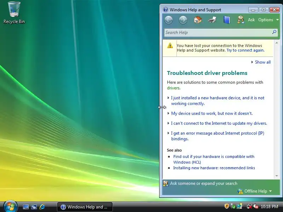Click the tray icon with green check
The width and height of the screenshot is (283, 212).
[233, 206]
